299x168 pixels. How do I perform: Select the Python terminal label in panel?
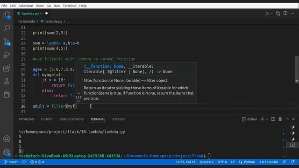[x=249, y=119]
